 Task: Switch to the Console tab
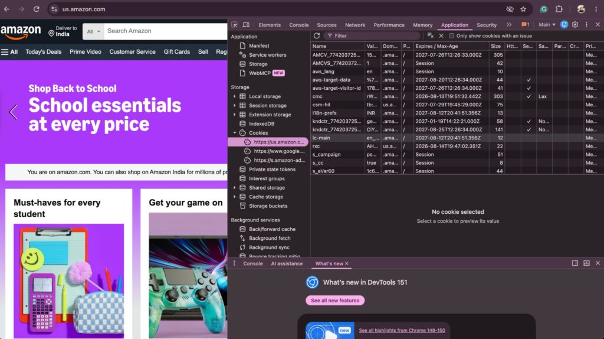click(x=299, y=25)
